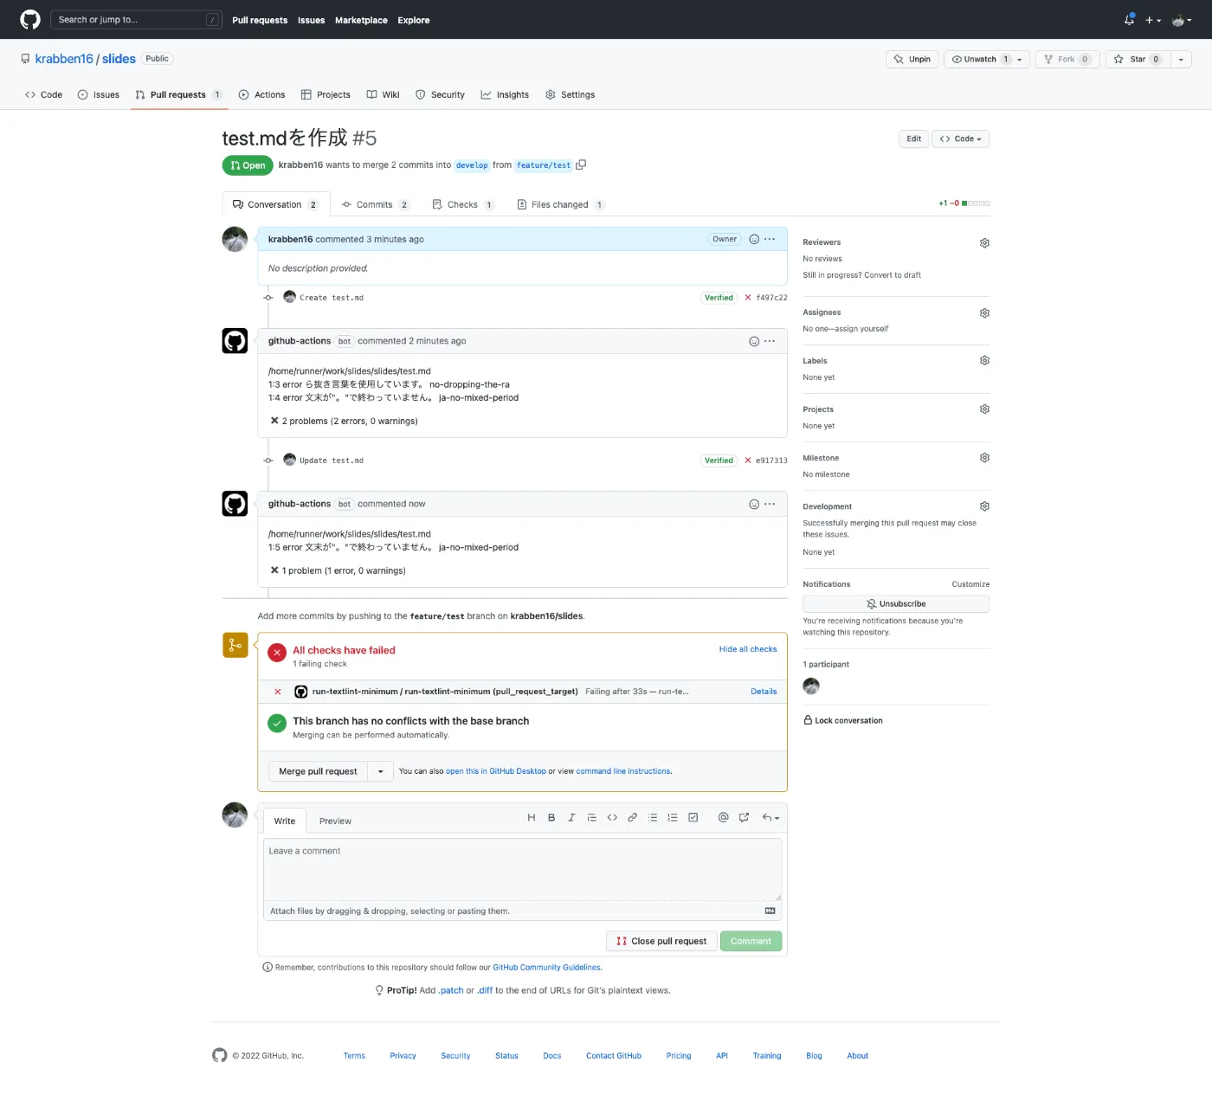The width and height of the screenshot is (1212, 1095).
Task: Open the Actions repository tab
Action: [261, 95]
